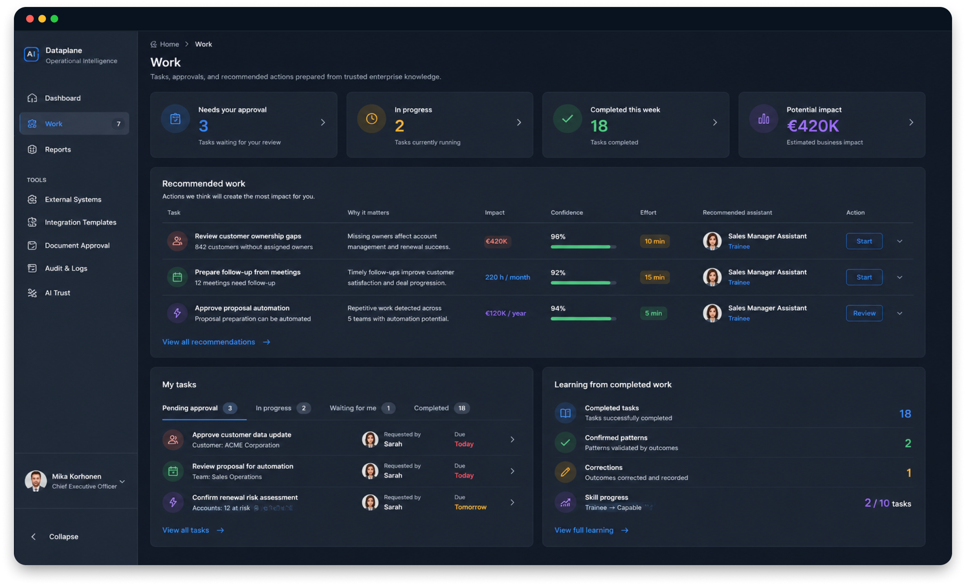Open Completed this week card arrow
This screenshot has width=966, height=586.
point(715,122)
